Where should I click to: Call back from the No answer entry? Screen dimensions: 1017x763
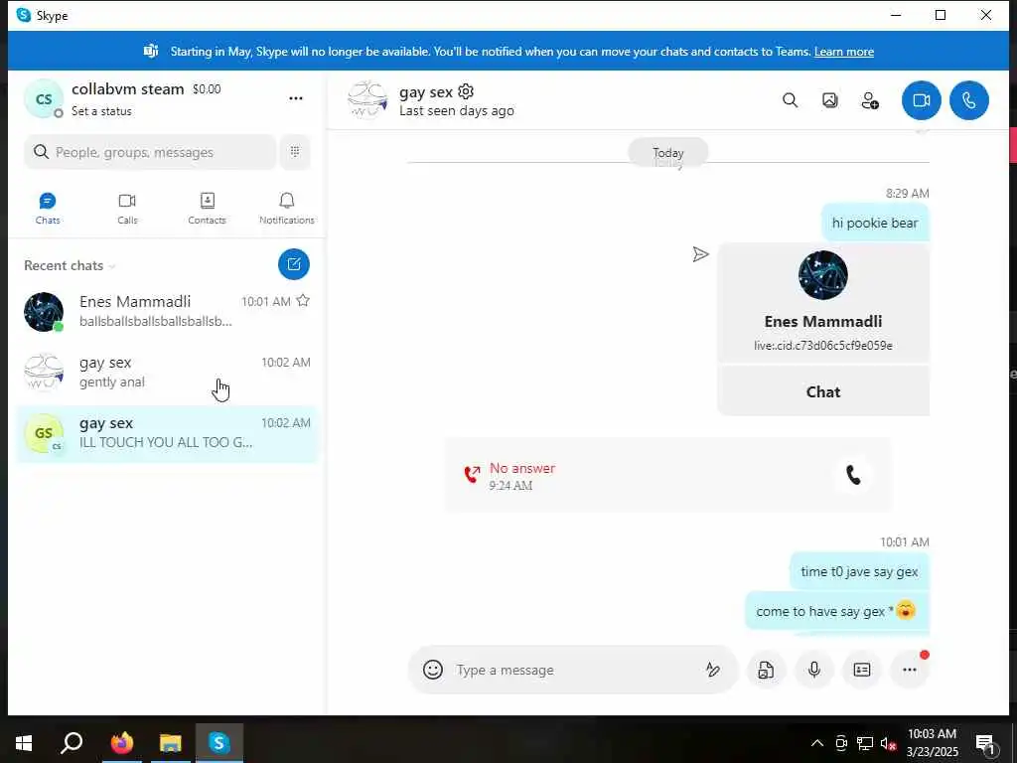[853, 476]
